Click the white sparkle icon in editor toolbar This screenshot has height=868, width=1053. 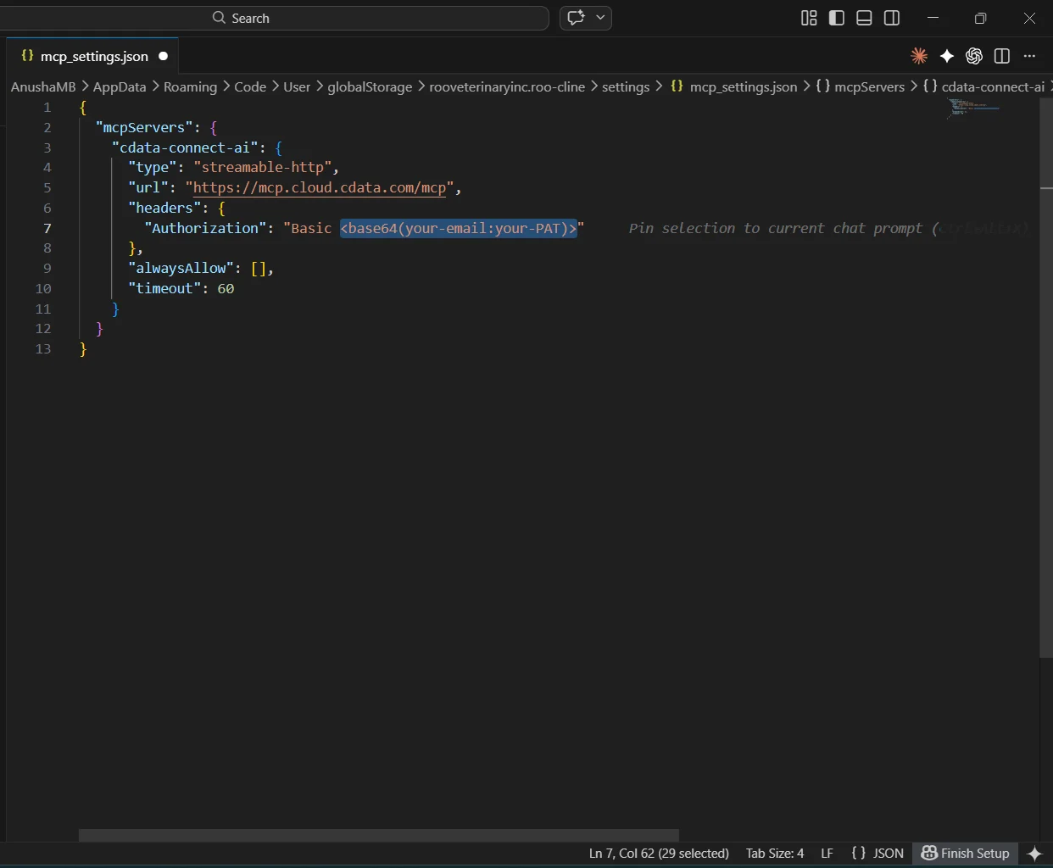947,56
